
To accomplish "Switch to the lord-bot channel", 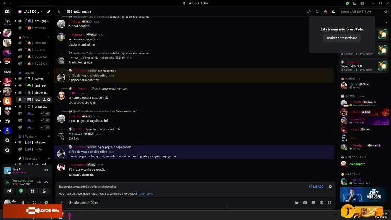I will (40, 86).
